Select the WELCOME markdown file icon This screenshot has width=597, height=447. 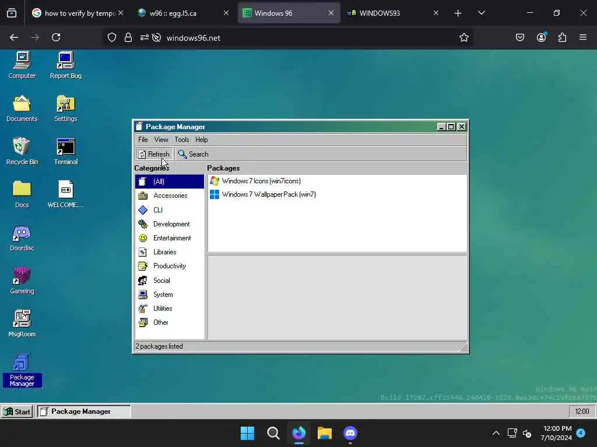(x=65, y=194)
